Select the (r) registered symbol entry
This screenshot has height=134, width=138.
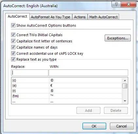(x=67, y=91)
